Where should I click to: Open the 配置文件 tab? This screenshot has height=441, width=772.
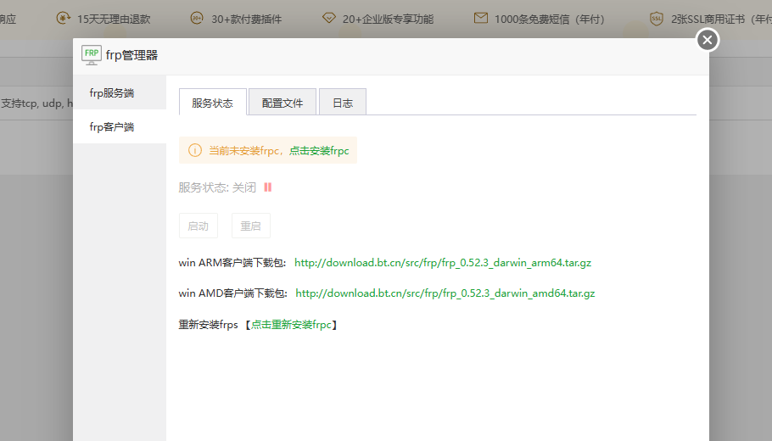tap(283, 103)
